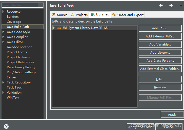Image resolution: width=184 pixels, height=130 pixels.
Task: Open Javadoc Location page
Action: [19, 47]
